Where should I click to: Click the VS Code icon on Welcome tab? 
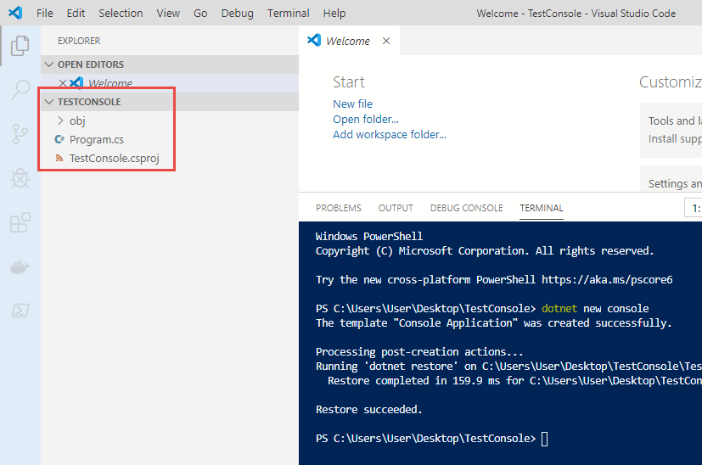click(314, 40)
